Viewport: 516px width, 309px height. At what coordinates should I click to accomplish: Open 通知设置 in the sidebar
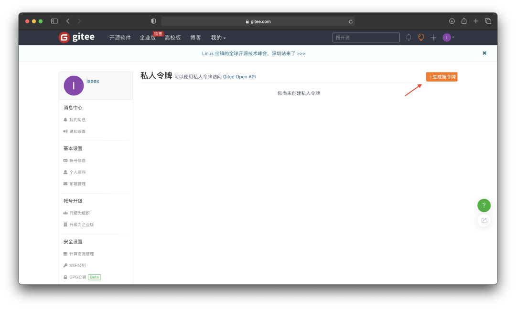(x=65, y=131)
